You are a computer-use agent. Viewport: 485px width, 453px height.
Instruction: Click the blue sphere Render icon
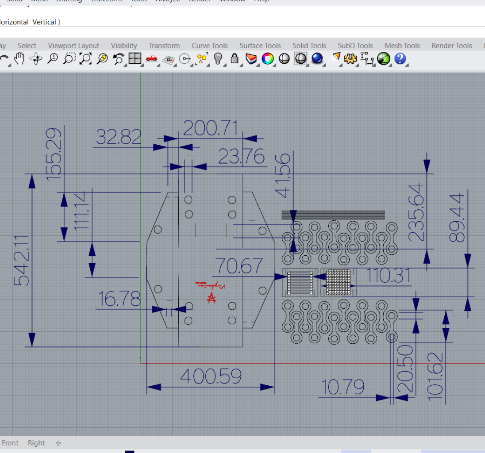[x=317, y=58]
